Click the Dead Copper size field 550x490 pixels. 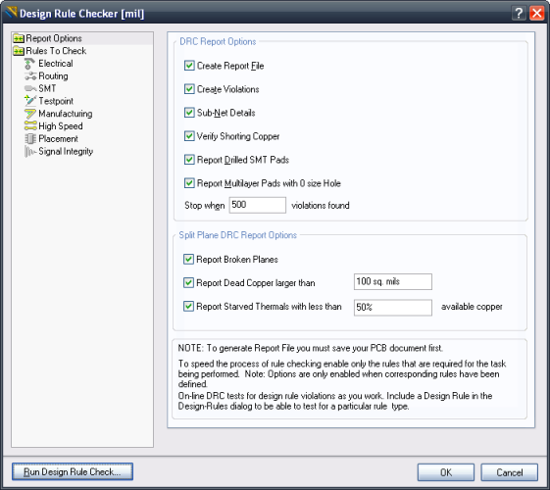[393, 282]
